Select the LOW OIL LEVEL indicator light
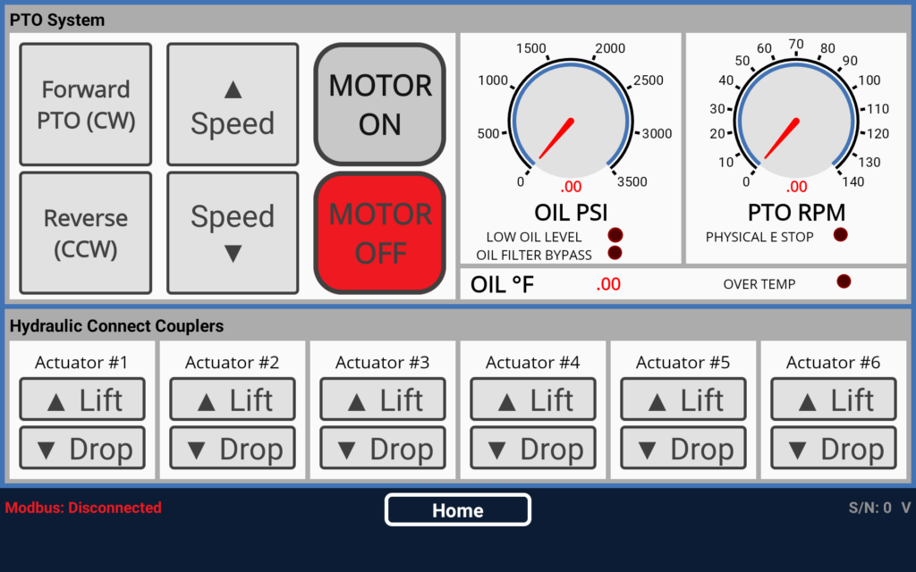The width and height of the screenshot is (916, 572). click(615, 236)
